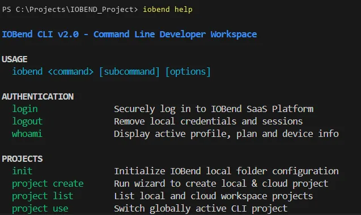This screenshot has height=215, width=361.
Task: Click the prompt path 'PS C:\Projects\IOBEND_Project>'
Action: pyautogui.click(x=70, y=10)
